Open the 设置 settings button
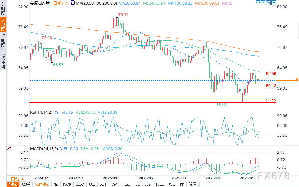 193,184
